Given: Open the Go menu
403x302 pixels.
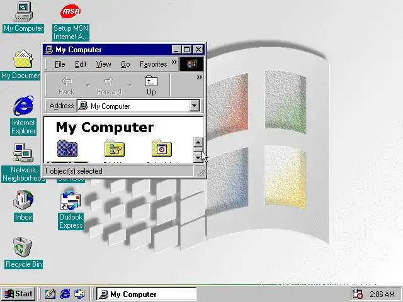Looking at the screenshot, I should click(x=125, y=64).
